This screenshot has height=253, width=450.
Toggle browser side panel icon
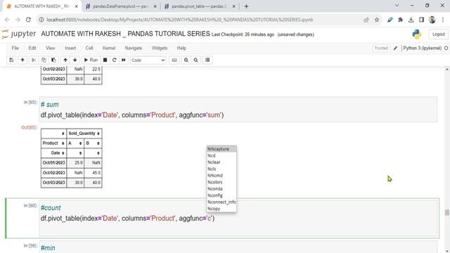point(421,20)
